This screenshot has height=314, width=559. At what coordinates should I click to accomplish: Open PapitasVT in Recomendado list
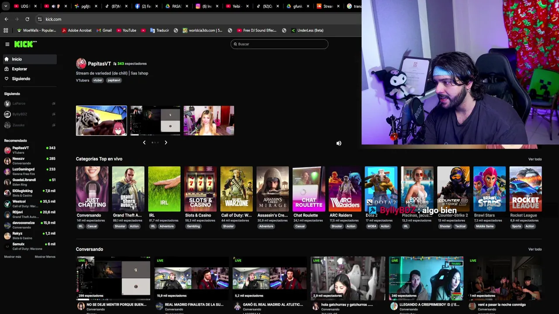(30, 150)
